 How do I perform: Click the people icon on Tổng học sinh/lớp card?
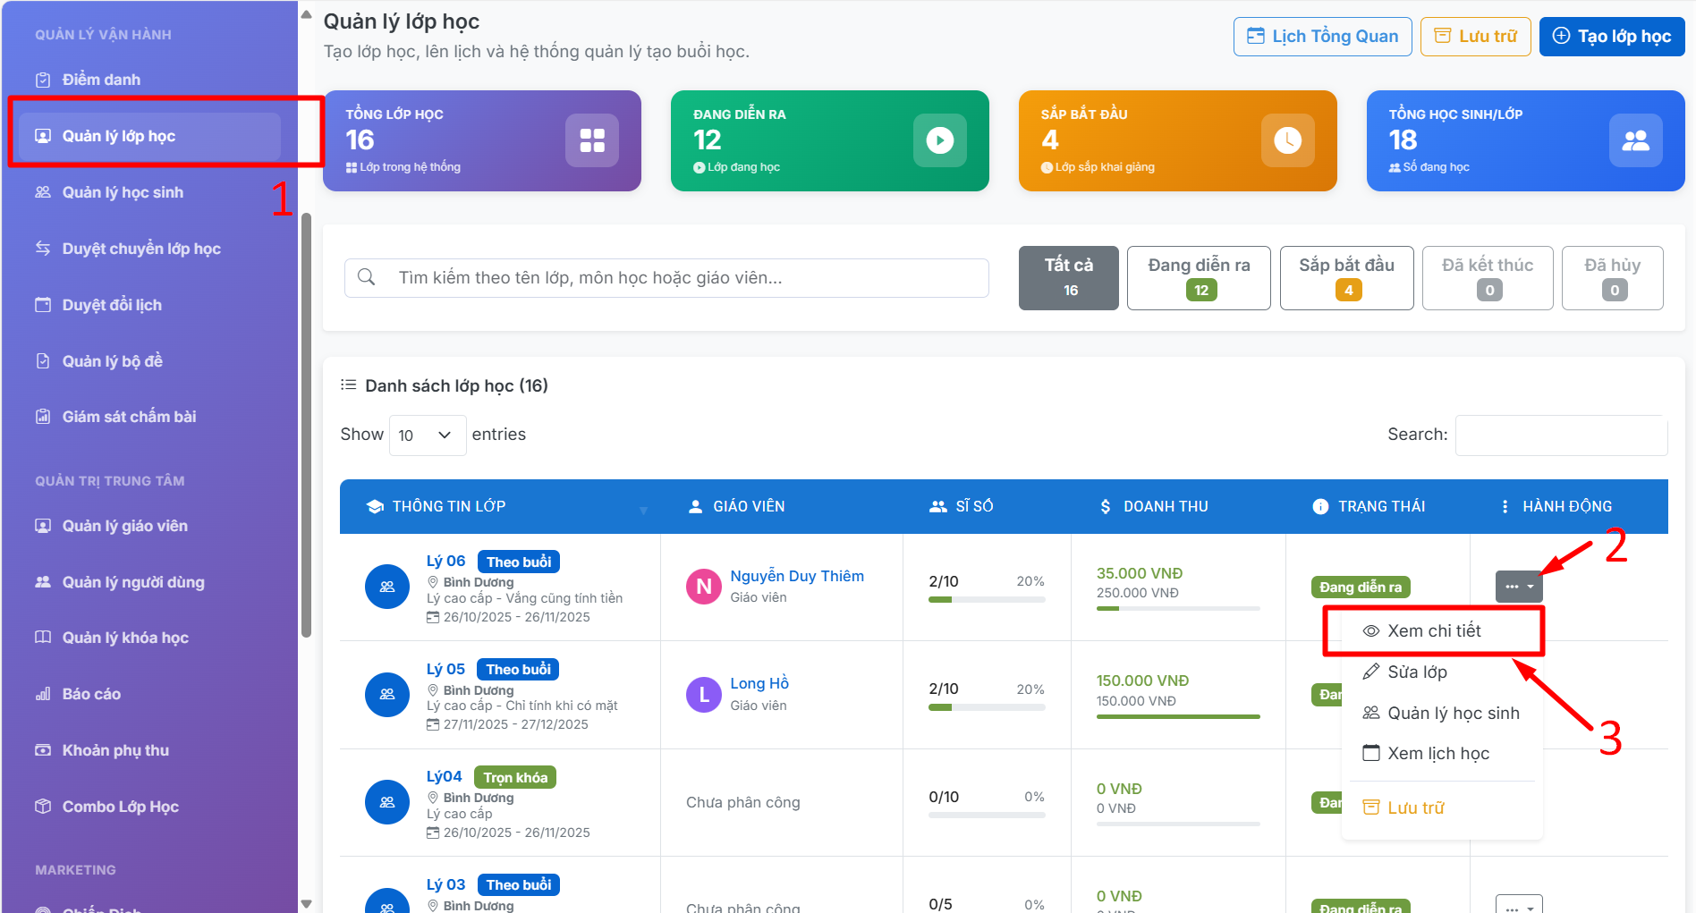click(1635, 140)
